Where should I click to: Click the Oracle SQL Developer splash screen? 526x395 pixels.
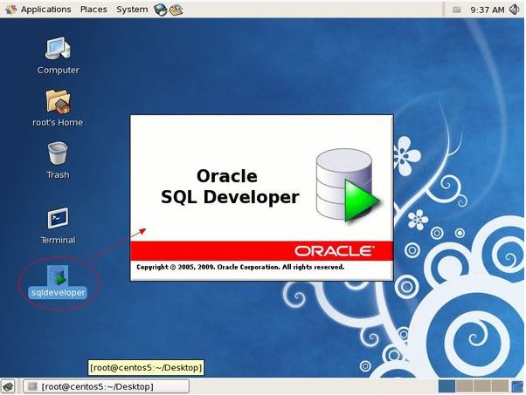[261, 198]
